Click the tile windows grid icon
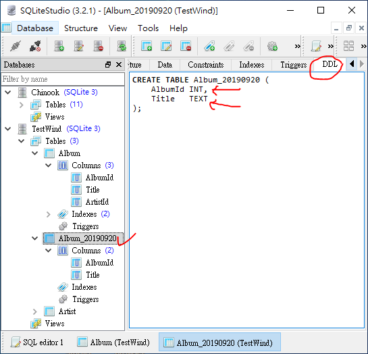This screenshot has height=354, width=368. coord(348,46)
